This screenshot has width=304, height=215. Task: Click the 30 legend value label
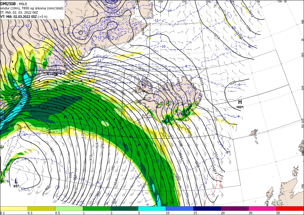coord(250,213)
